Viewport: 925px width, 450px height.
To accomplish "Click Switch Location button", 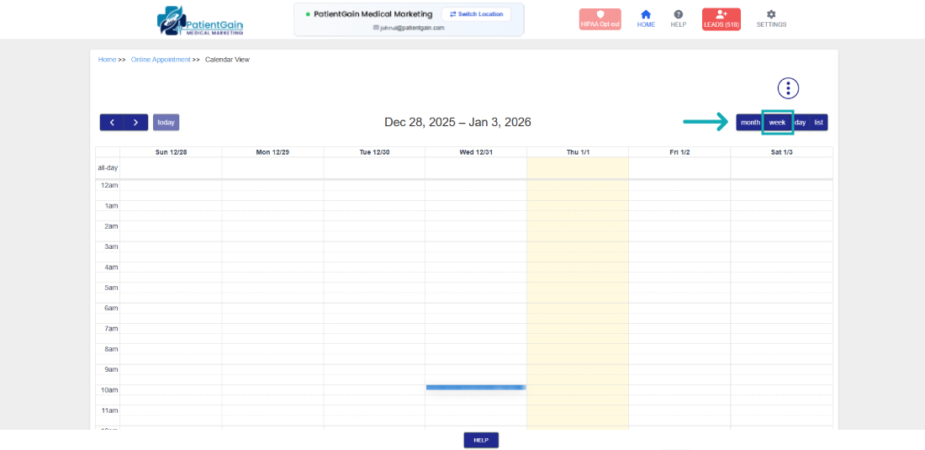I will coord(476,14).
